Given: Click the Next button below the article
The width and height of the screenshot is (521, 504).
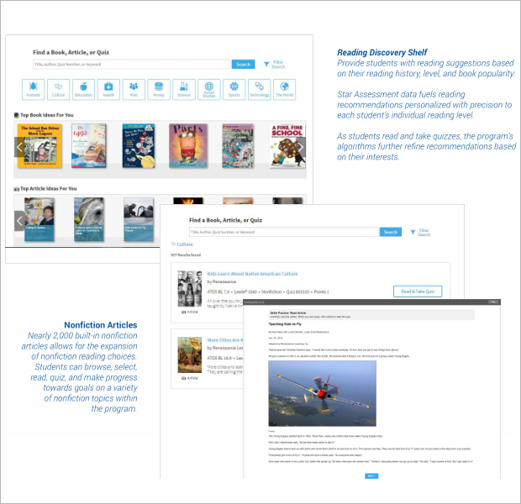Looking at the screenshot, I should point(371,476).
